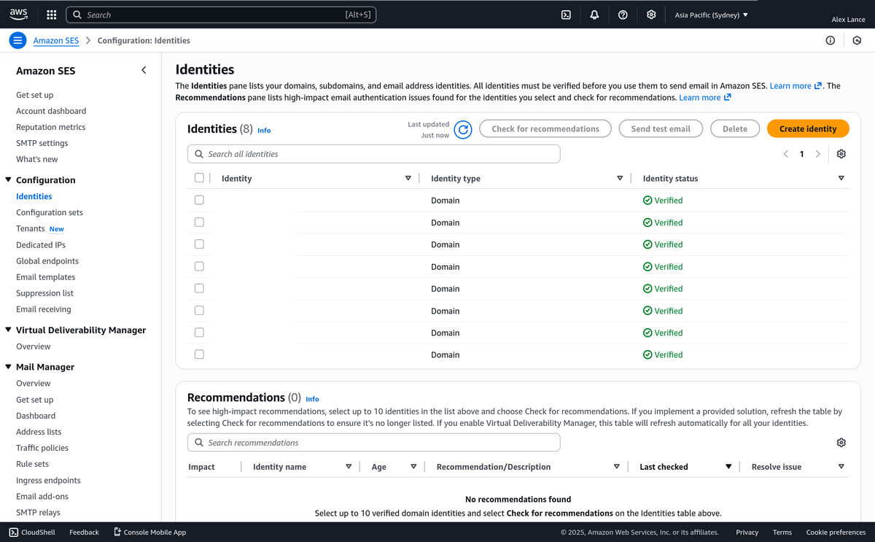
Task: Open Configuration sets in sidebar
Action: [50, 212]
